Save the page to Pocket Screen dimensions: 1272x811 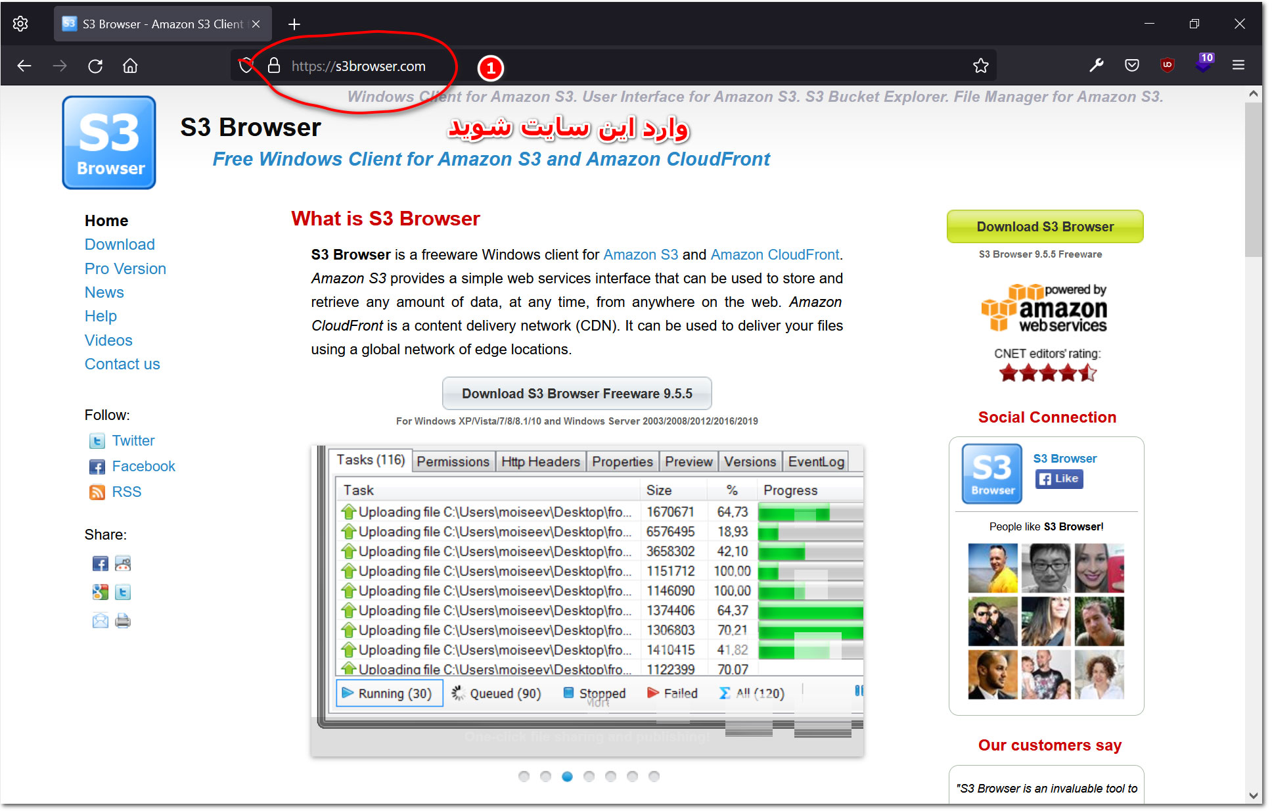click(1131, 65)
